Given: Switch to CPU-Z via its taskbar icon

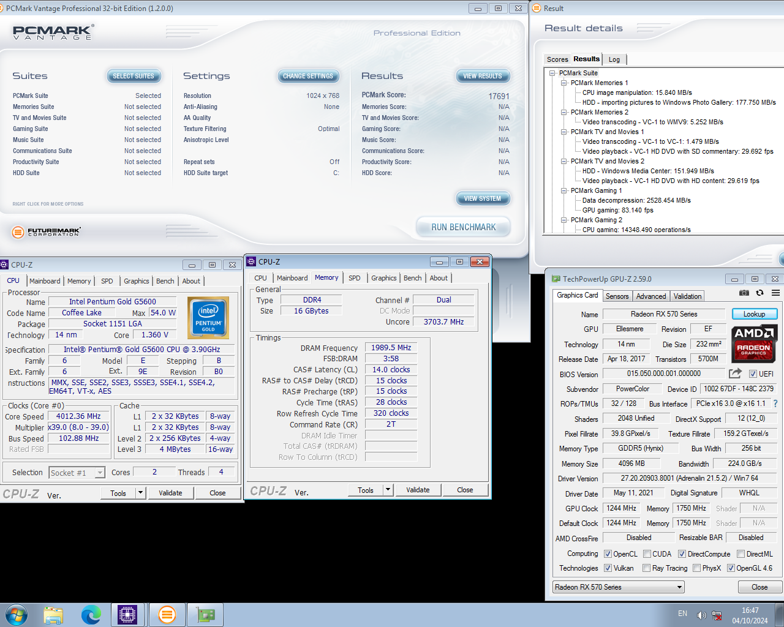Looking at the screenshot, I should [x=127, y=615].
